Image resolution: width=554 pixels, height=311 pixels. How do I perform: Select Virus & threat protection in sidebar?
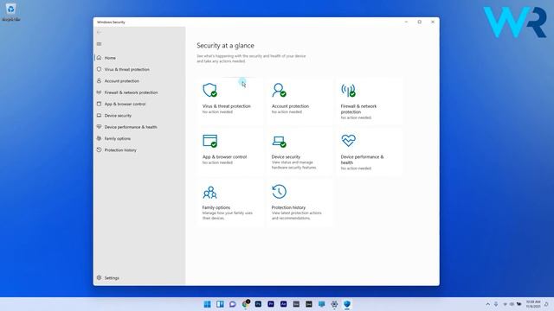tap(126, 69)
